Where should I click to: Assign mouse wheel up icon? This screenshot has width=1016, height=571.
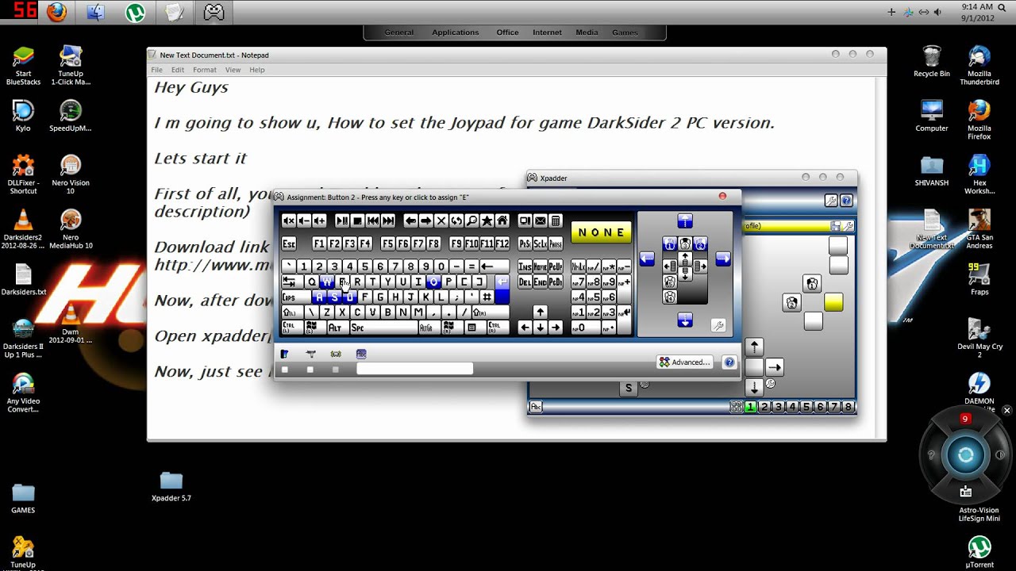point(685,259)
